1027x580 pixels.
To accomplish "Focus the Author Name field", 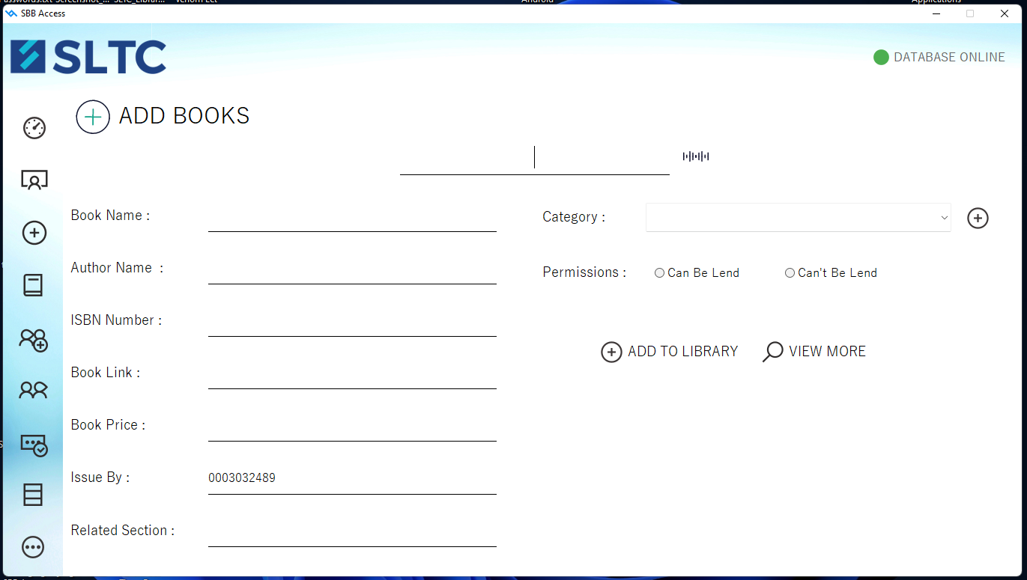I will (x=352, y=270).
